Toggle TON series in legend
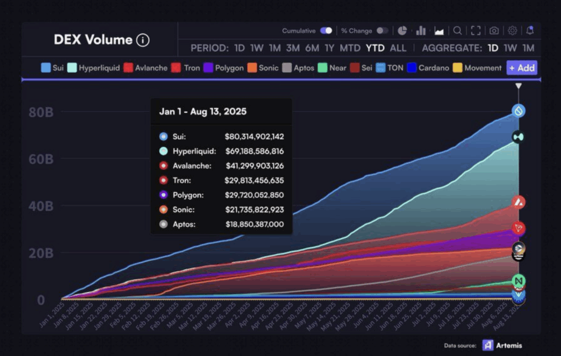This screenshot has width=561, height=356. tap(390, 68)
